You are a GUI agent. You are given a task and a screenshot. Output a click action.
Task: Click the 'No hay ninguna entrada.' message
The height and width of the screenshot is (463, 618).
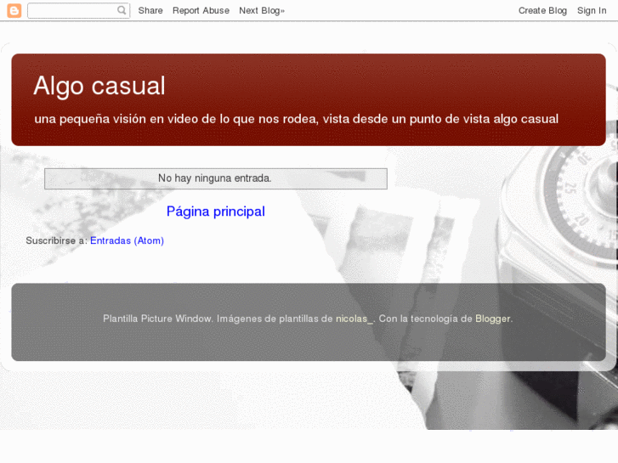click(216, 178)
